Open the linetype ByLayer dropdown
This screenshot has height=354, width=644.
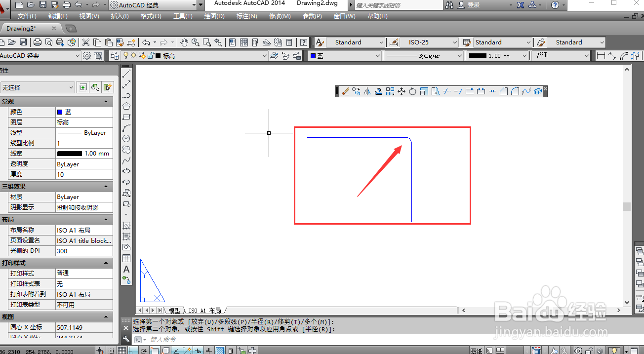pyautogui.click(x=424, y=56)
